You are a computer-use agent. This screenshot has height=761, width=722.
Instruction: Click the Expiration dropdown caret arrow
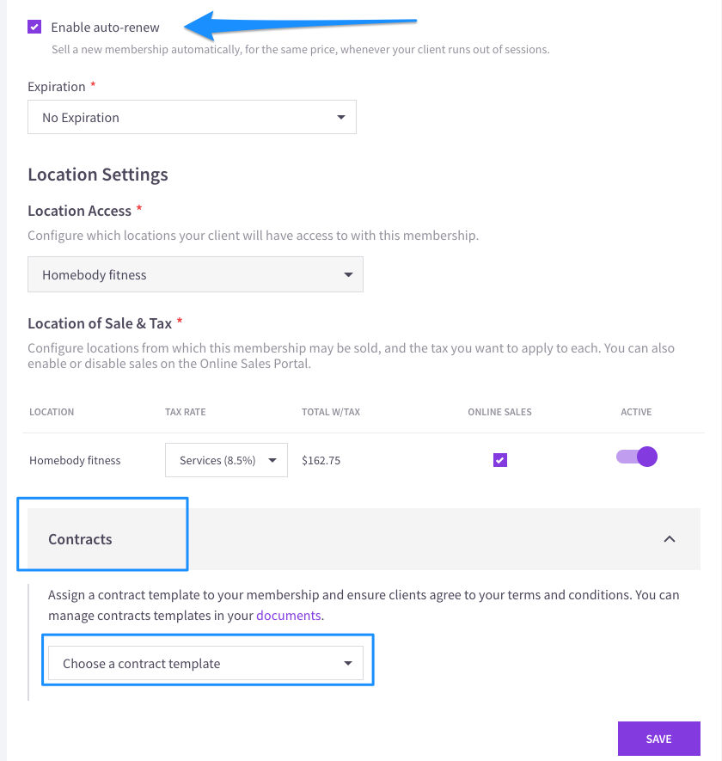[341, 117]
